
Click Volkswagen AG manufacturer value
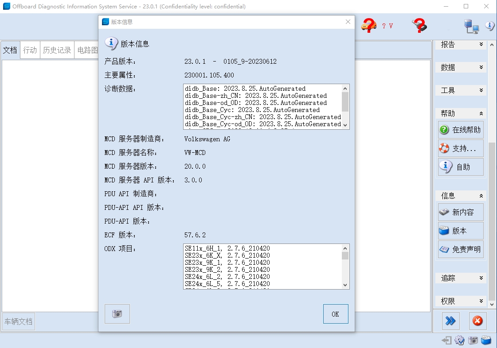coord(207,139)
